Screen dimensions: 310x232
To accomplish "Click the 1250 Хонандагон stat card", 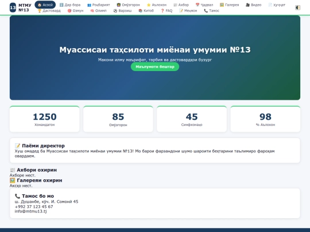I will [x=44, y=119].
